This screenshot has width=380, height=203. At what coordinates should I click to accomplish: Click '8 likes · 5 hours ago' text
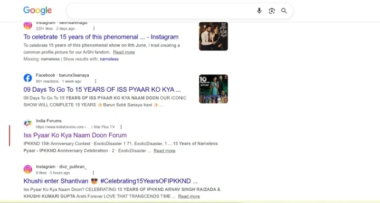[x=53, y=173]
